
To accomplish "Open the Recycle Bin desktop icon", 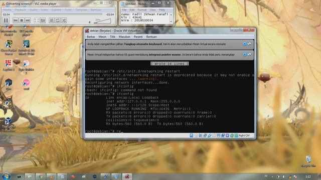I will click(x=308, y=161).
